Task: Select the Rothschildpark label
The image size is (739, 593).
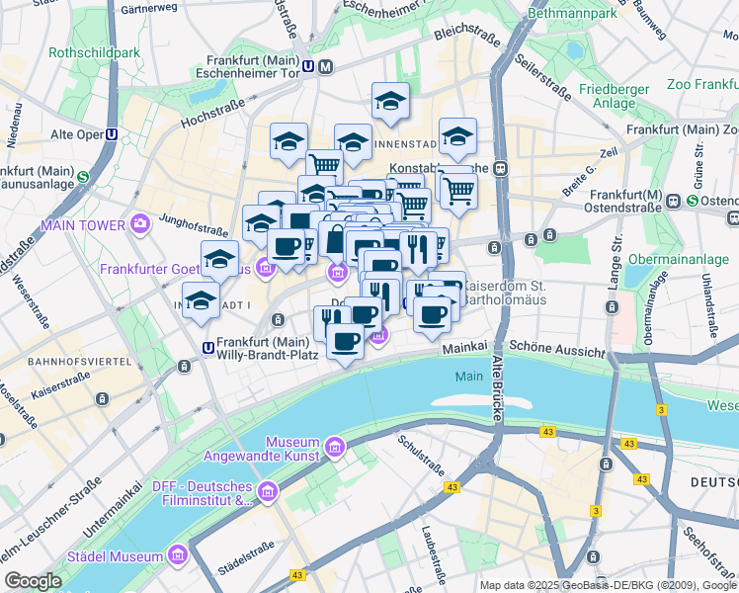Action: pyautogui.click(x=94, y=52)
